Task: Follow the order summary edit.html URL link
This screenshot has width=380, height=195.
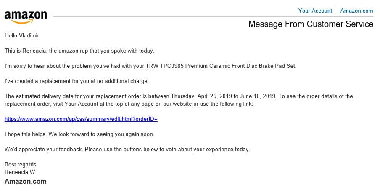Action: coord(81,119)
